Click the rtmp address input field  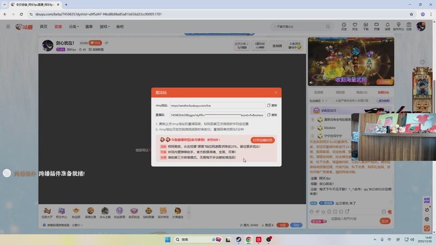217,106
